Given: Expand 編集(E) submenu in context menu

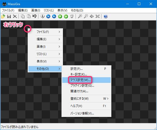Looking at the screenshot, I should coord(46,39).
